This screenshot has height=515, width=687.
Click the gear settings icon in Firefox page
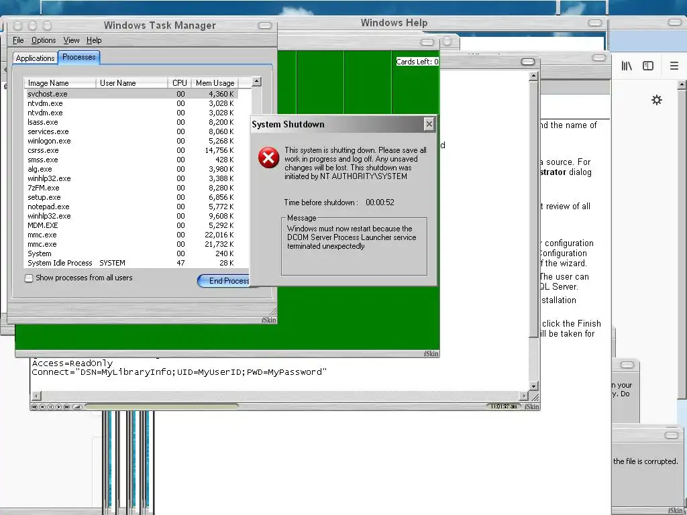tap(656, 100)
